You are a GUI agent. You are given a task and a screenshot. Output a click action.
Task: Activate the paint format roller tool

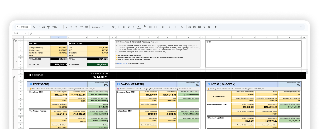coord(49,27)
